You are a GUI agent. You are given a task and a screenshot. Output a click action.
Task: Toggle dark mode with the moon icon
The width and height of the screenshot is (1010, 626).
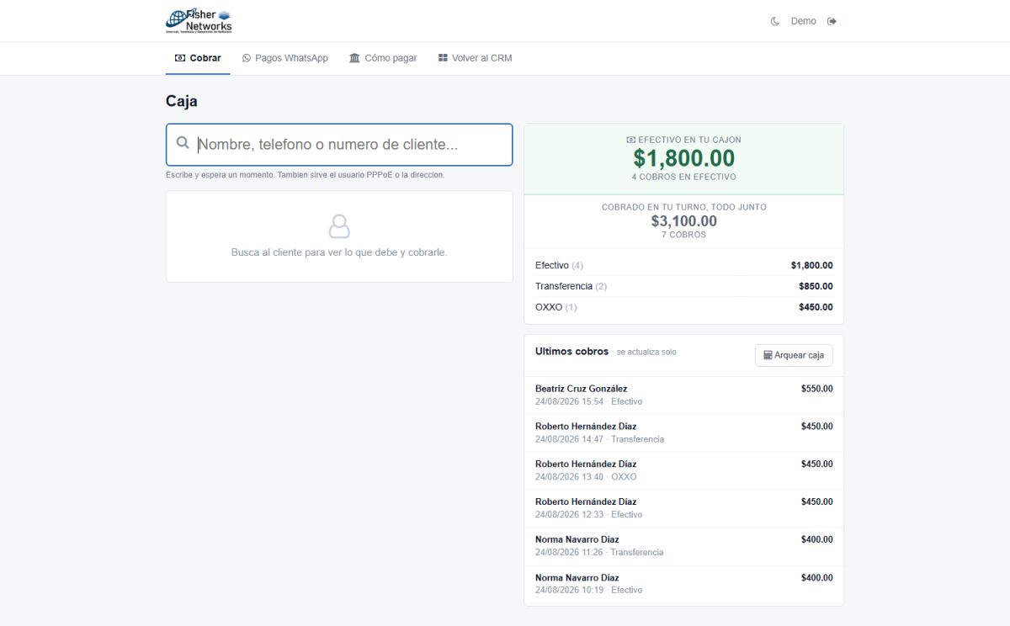[x=775, y=21]
